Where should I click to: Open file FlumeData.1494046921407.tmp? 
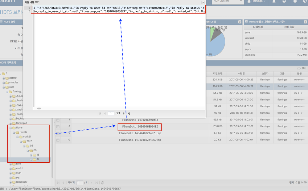pos(140,133)
